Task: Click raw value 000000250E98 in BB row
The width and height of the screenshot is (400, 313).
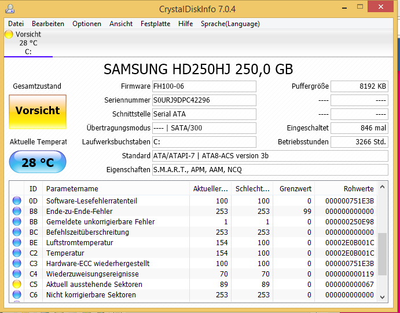Action: tap(350, 221)
